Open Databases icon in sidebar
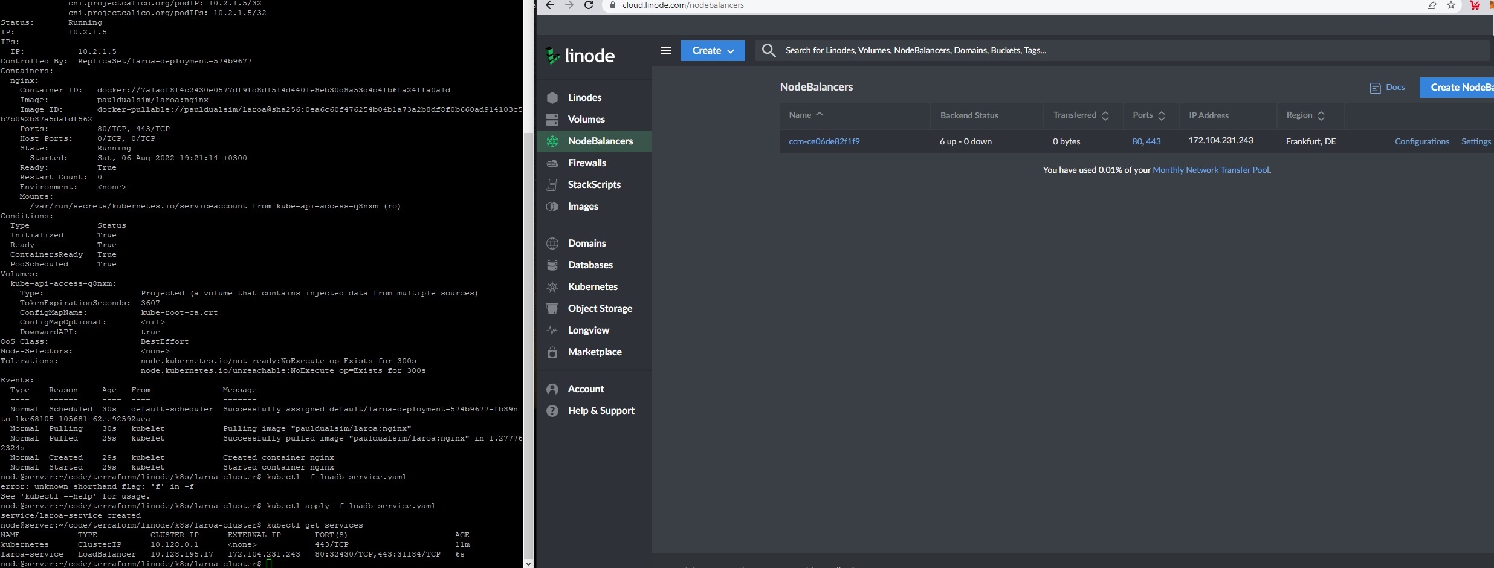1494x568 pixels. pos(552,265)
